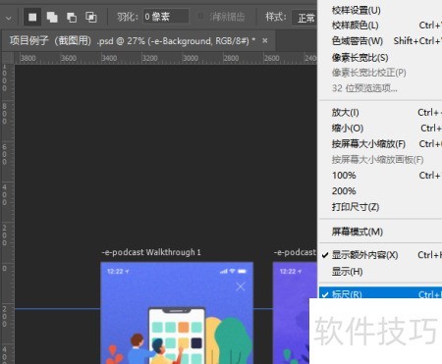Choose 色域警告(W) menu item
This screenshot has height=364, width=442.
[x=380, y=41]
